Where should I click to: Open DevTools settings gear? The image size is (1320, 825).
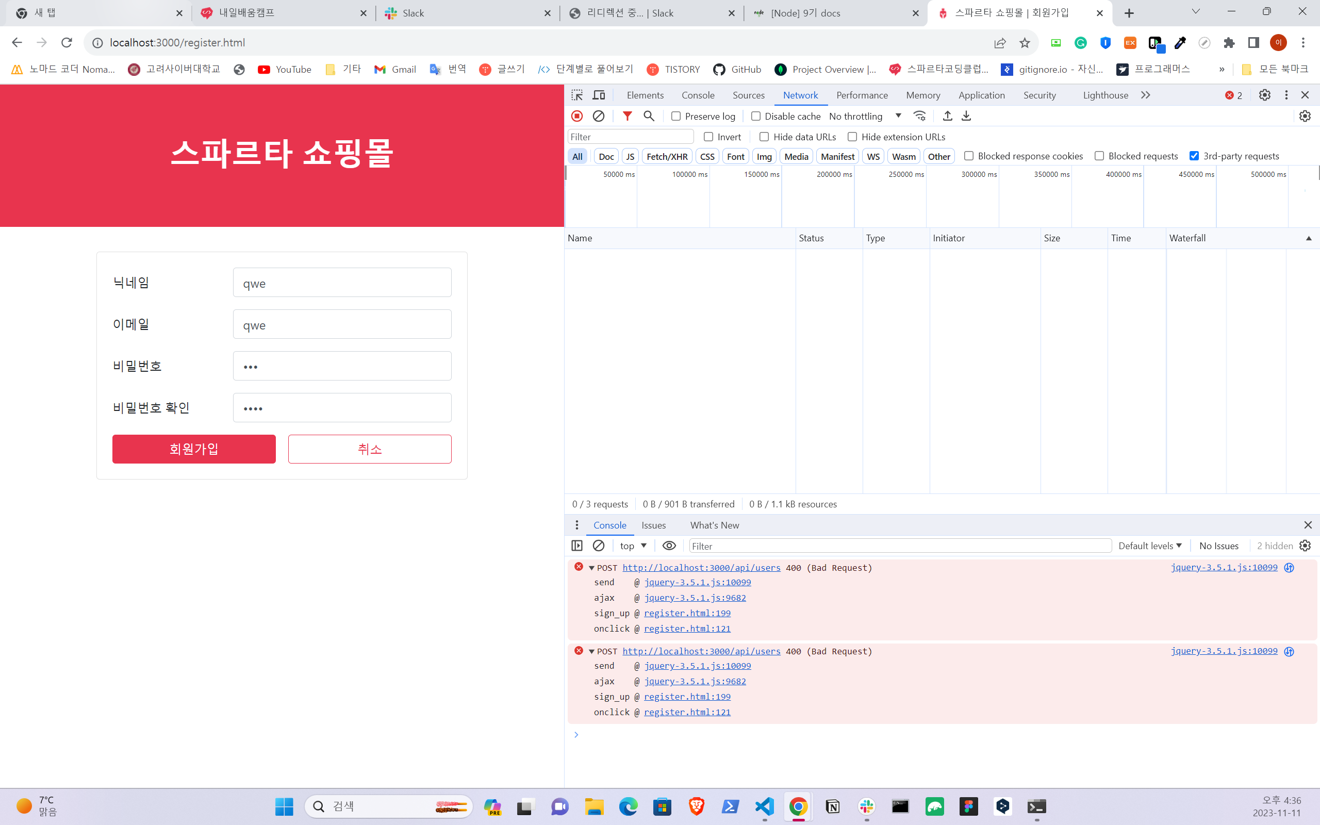pyautogui.click(x=1264, y=95)
